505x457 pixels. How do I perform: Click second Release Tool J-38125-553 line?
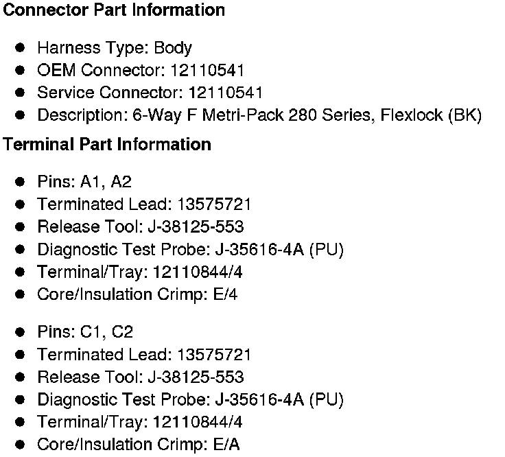click(x=141, y=377)
